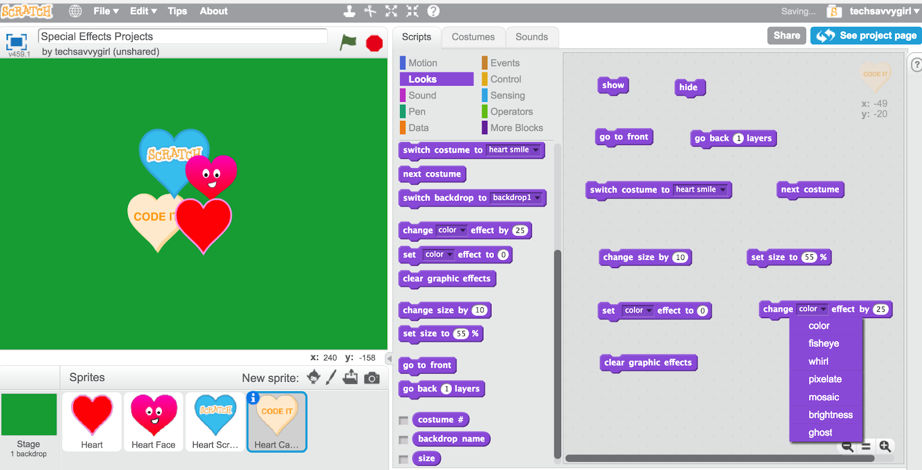Select the Scripts tab

point(417,37)
